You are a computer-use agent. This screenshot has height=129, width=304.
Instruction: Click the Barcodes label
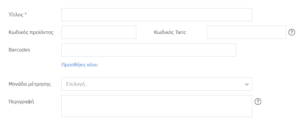tap(19, 50)
